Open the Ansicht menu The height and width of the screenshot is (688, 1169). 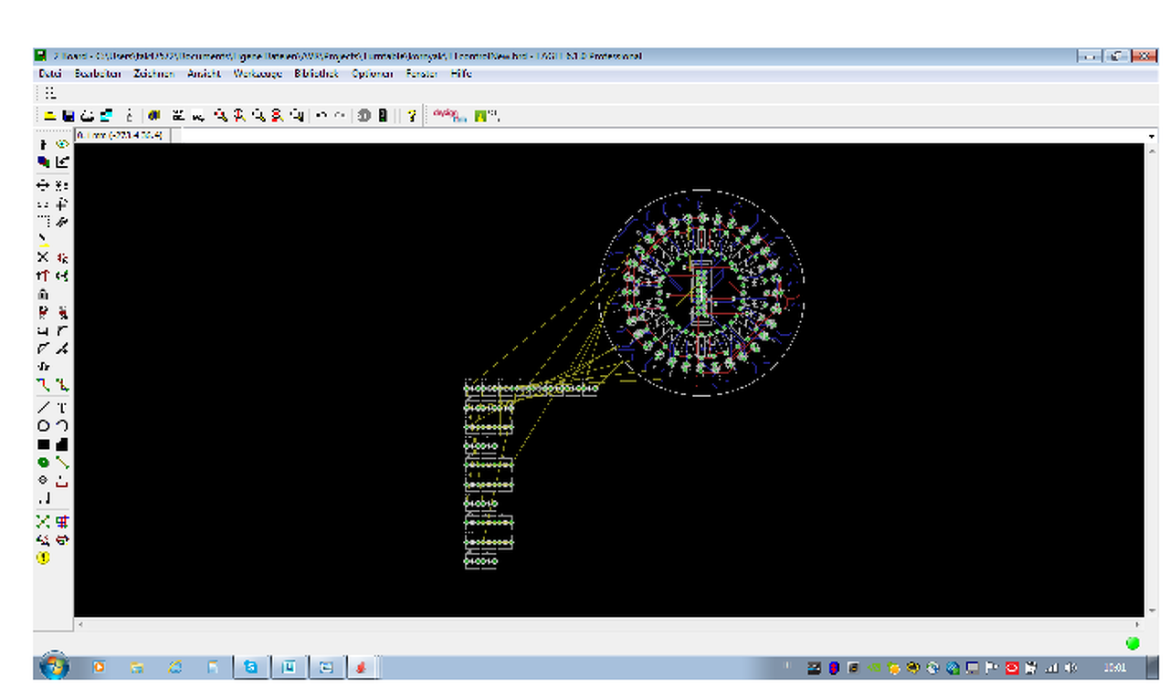(205, 74)
